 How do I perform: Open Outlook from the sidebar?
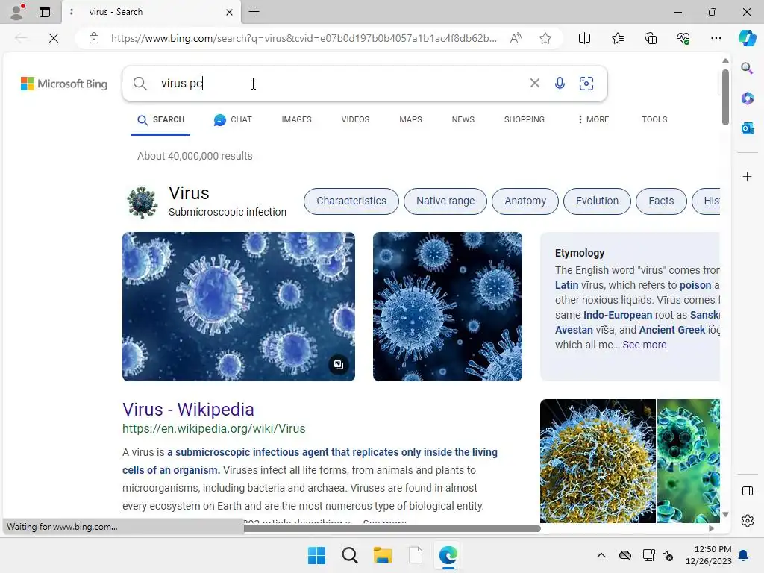pyautogui.click(x=747, y=128)
